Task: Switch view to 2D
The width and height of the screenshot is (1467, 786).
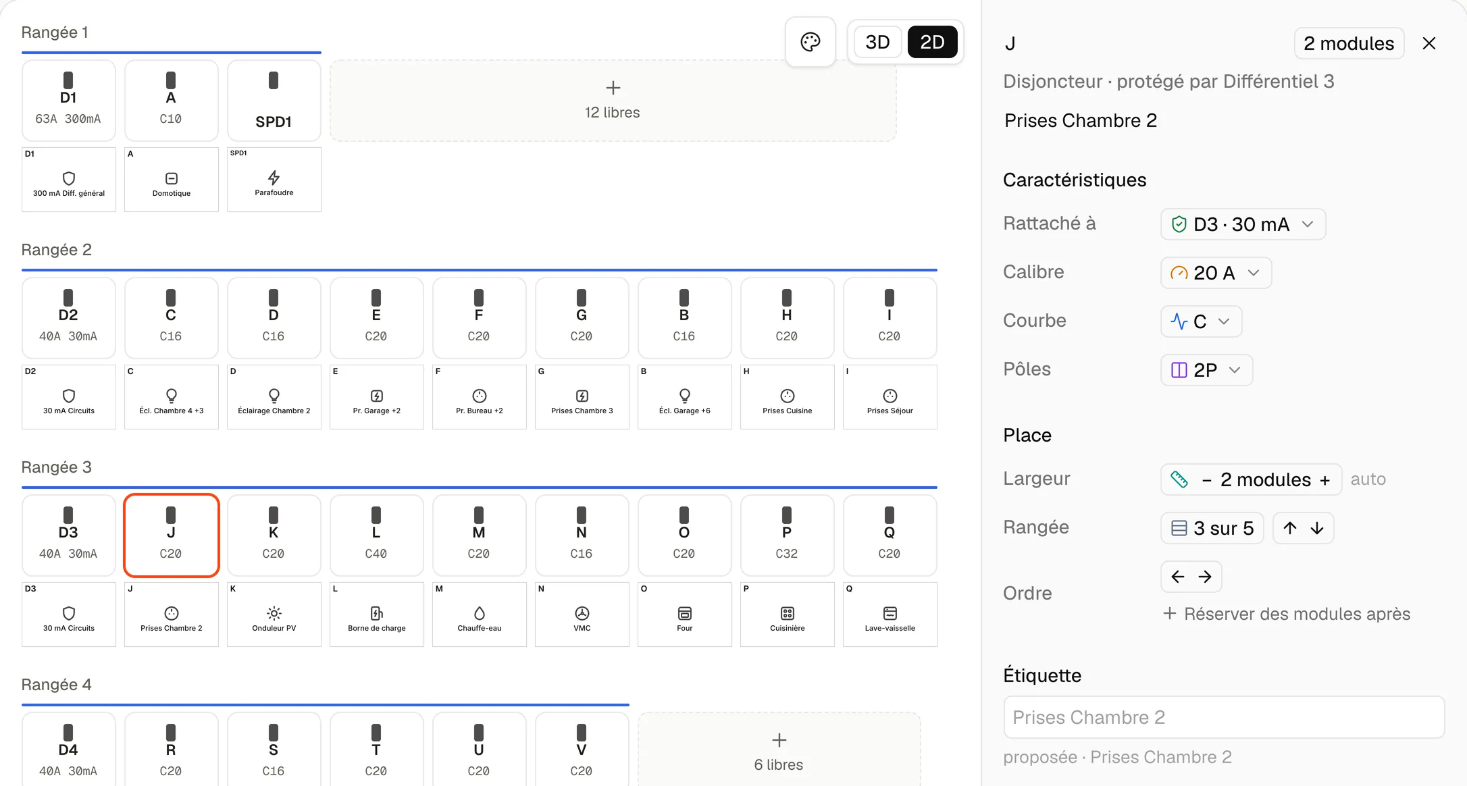Action: [x=932, y=42]
